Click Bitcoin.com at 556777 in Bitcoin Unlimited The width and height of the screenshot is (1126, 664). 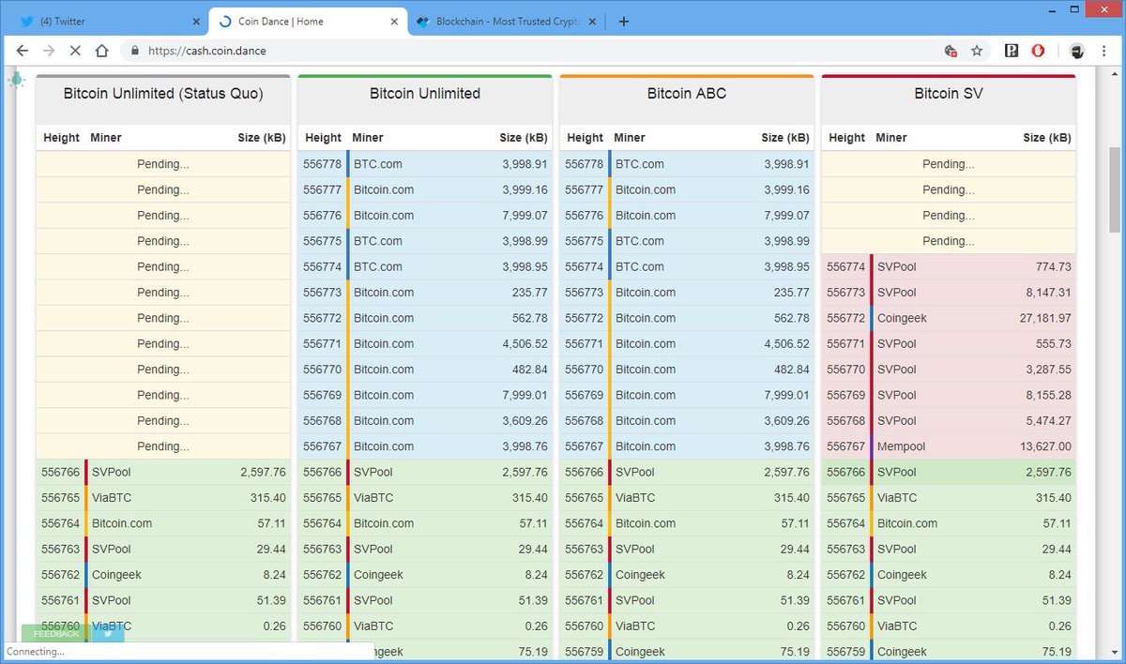(x=384, y=189)
